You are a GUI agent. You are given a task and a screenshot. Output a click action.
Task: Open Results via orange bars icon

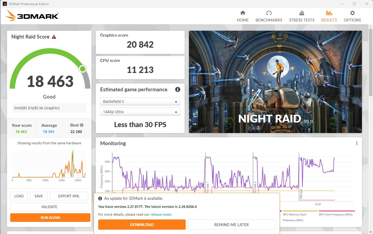[x=329, y=13]
